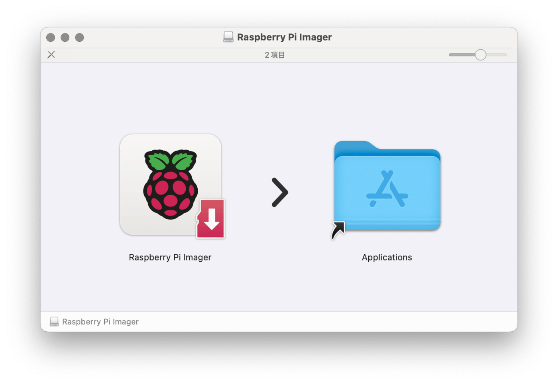Image resolution: width=558 pixels, height=385 pixels.
Task: Close the Raspberry Pi Imager window
Action: tap(51, 37)
